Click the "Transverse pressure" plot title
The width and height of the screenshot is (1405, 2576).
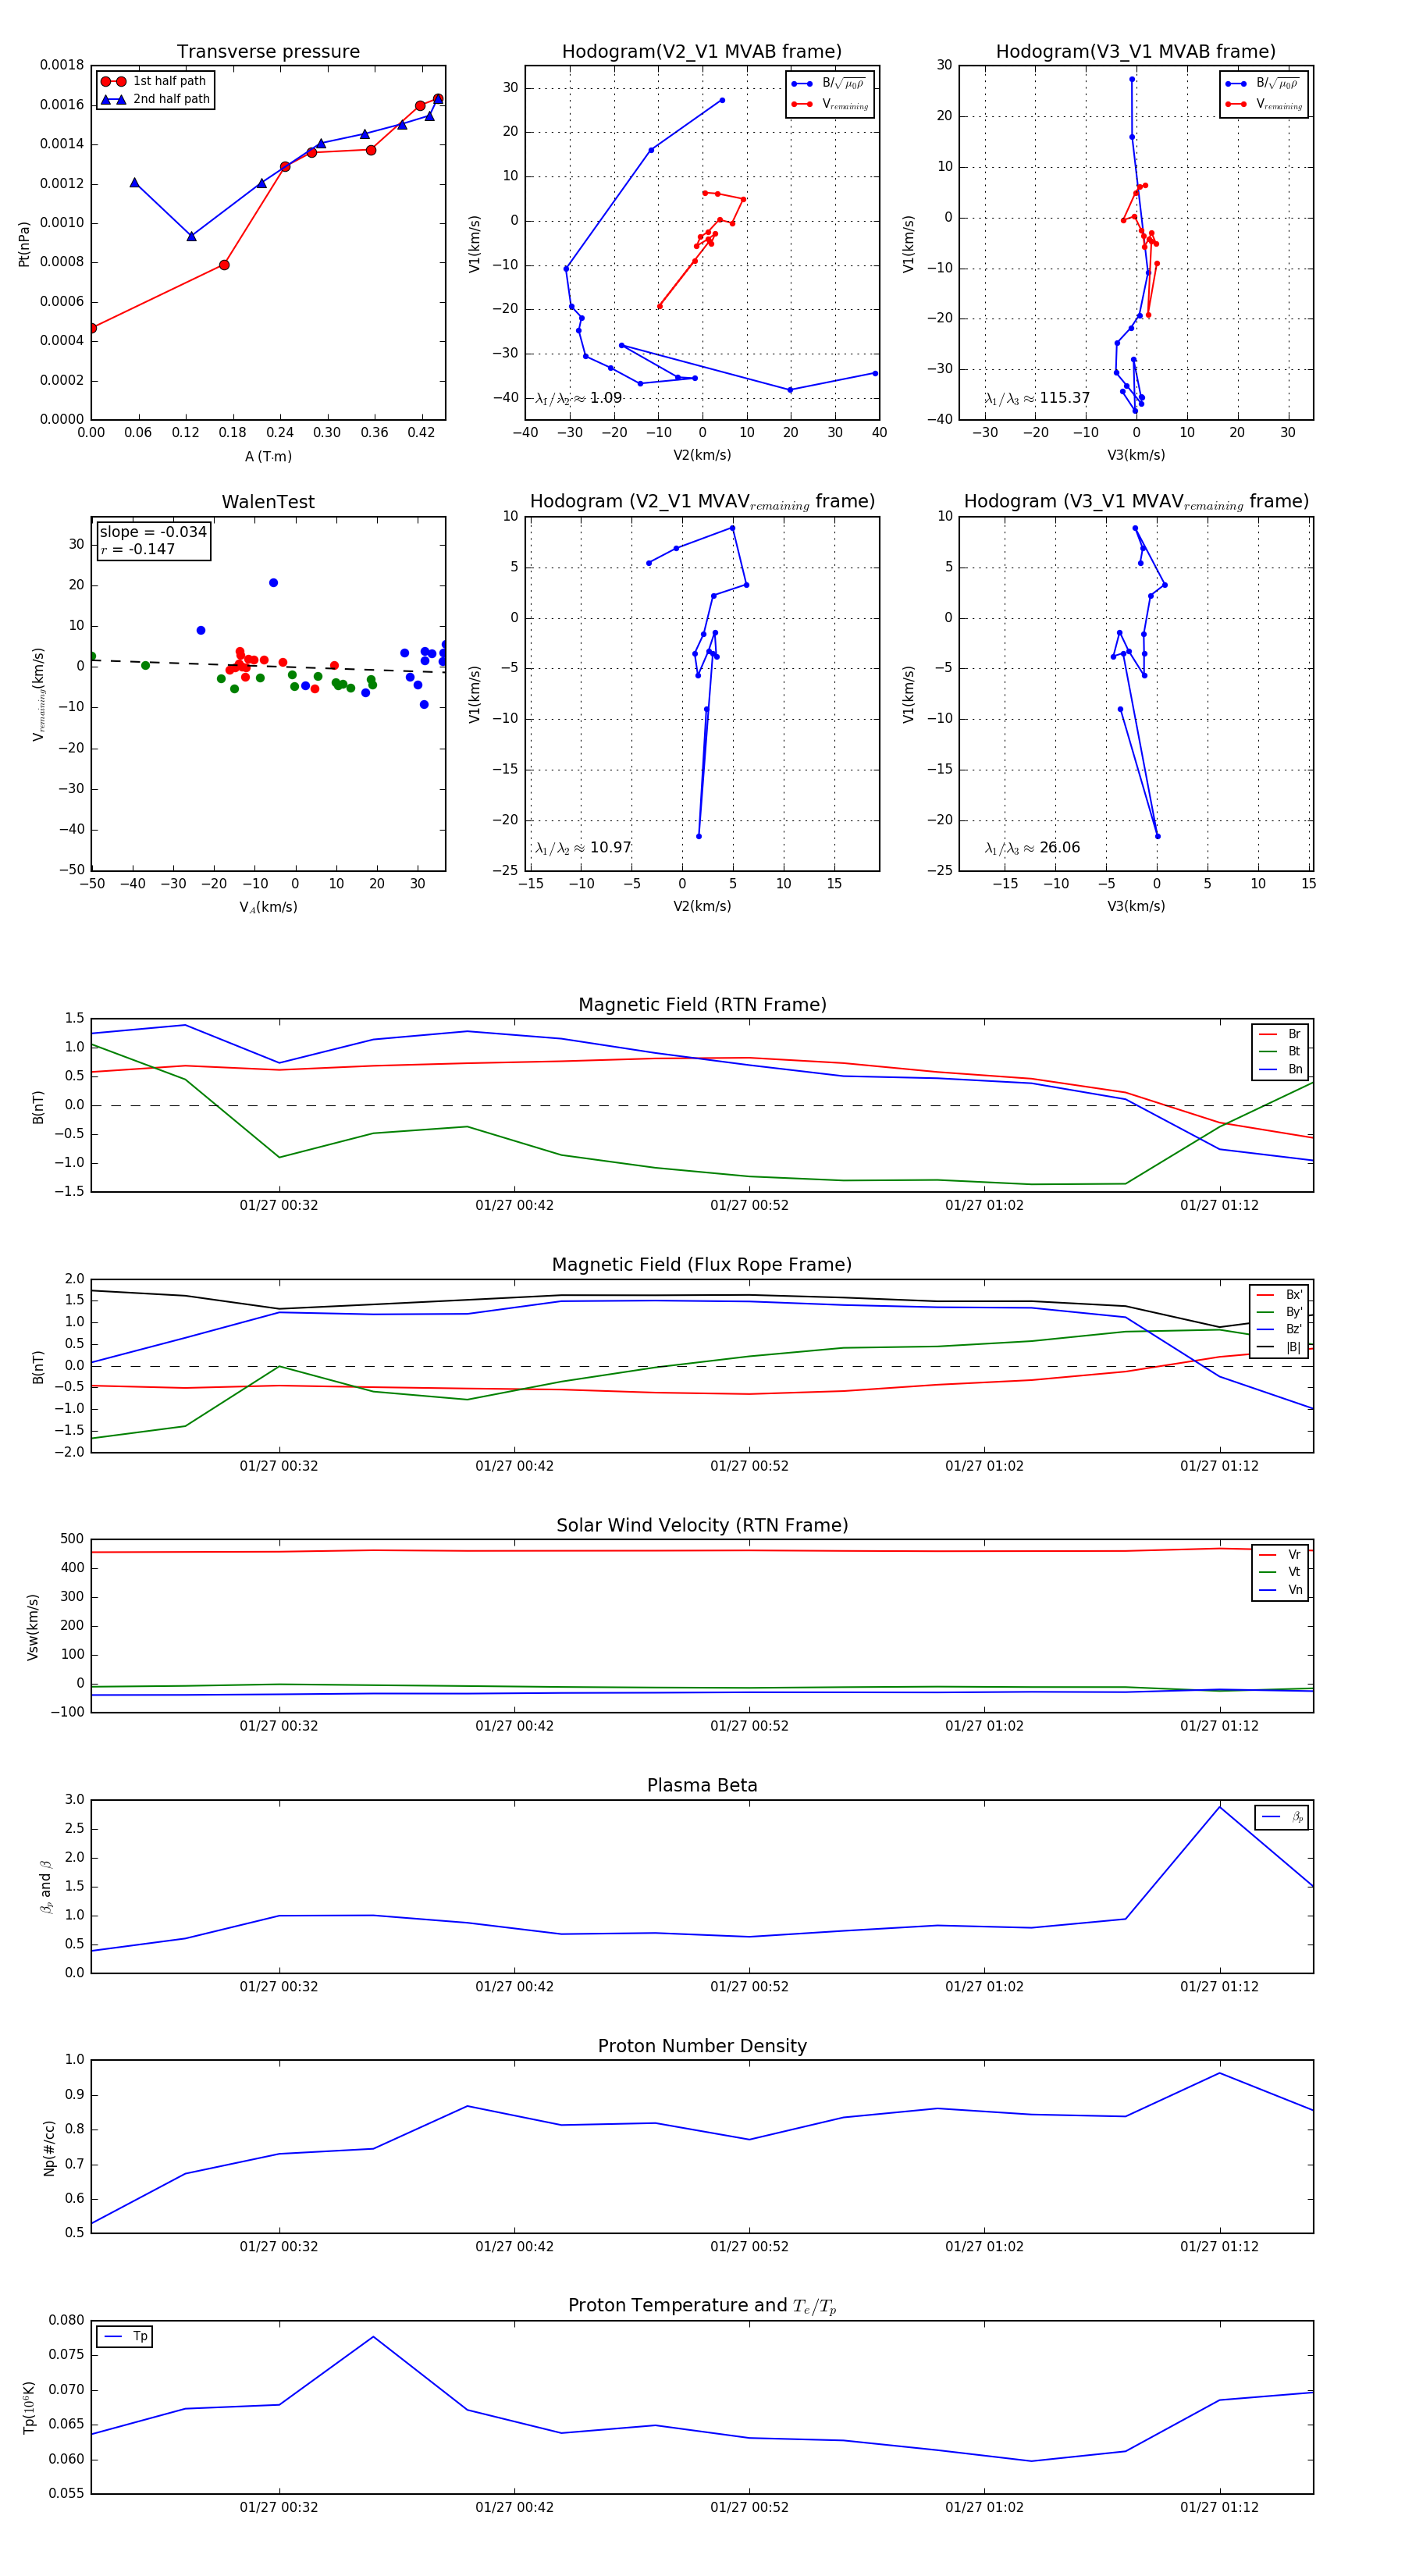[x=268, y=52]
